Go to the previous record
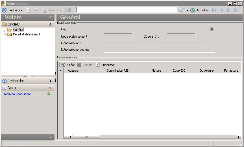The height and width of the screenshot is (147, 244). 222,10
